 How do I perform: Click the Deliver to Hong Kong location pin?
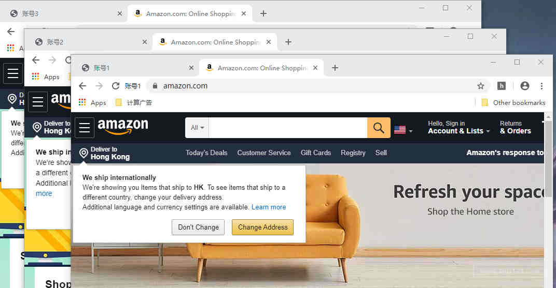[84, 153]
